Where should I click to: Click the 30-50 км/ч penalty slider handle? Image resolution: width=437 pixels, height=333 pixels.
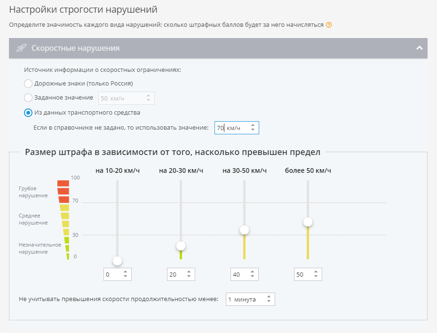pos(244,230)
